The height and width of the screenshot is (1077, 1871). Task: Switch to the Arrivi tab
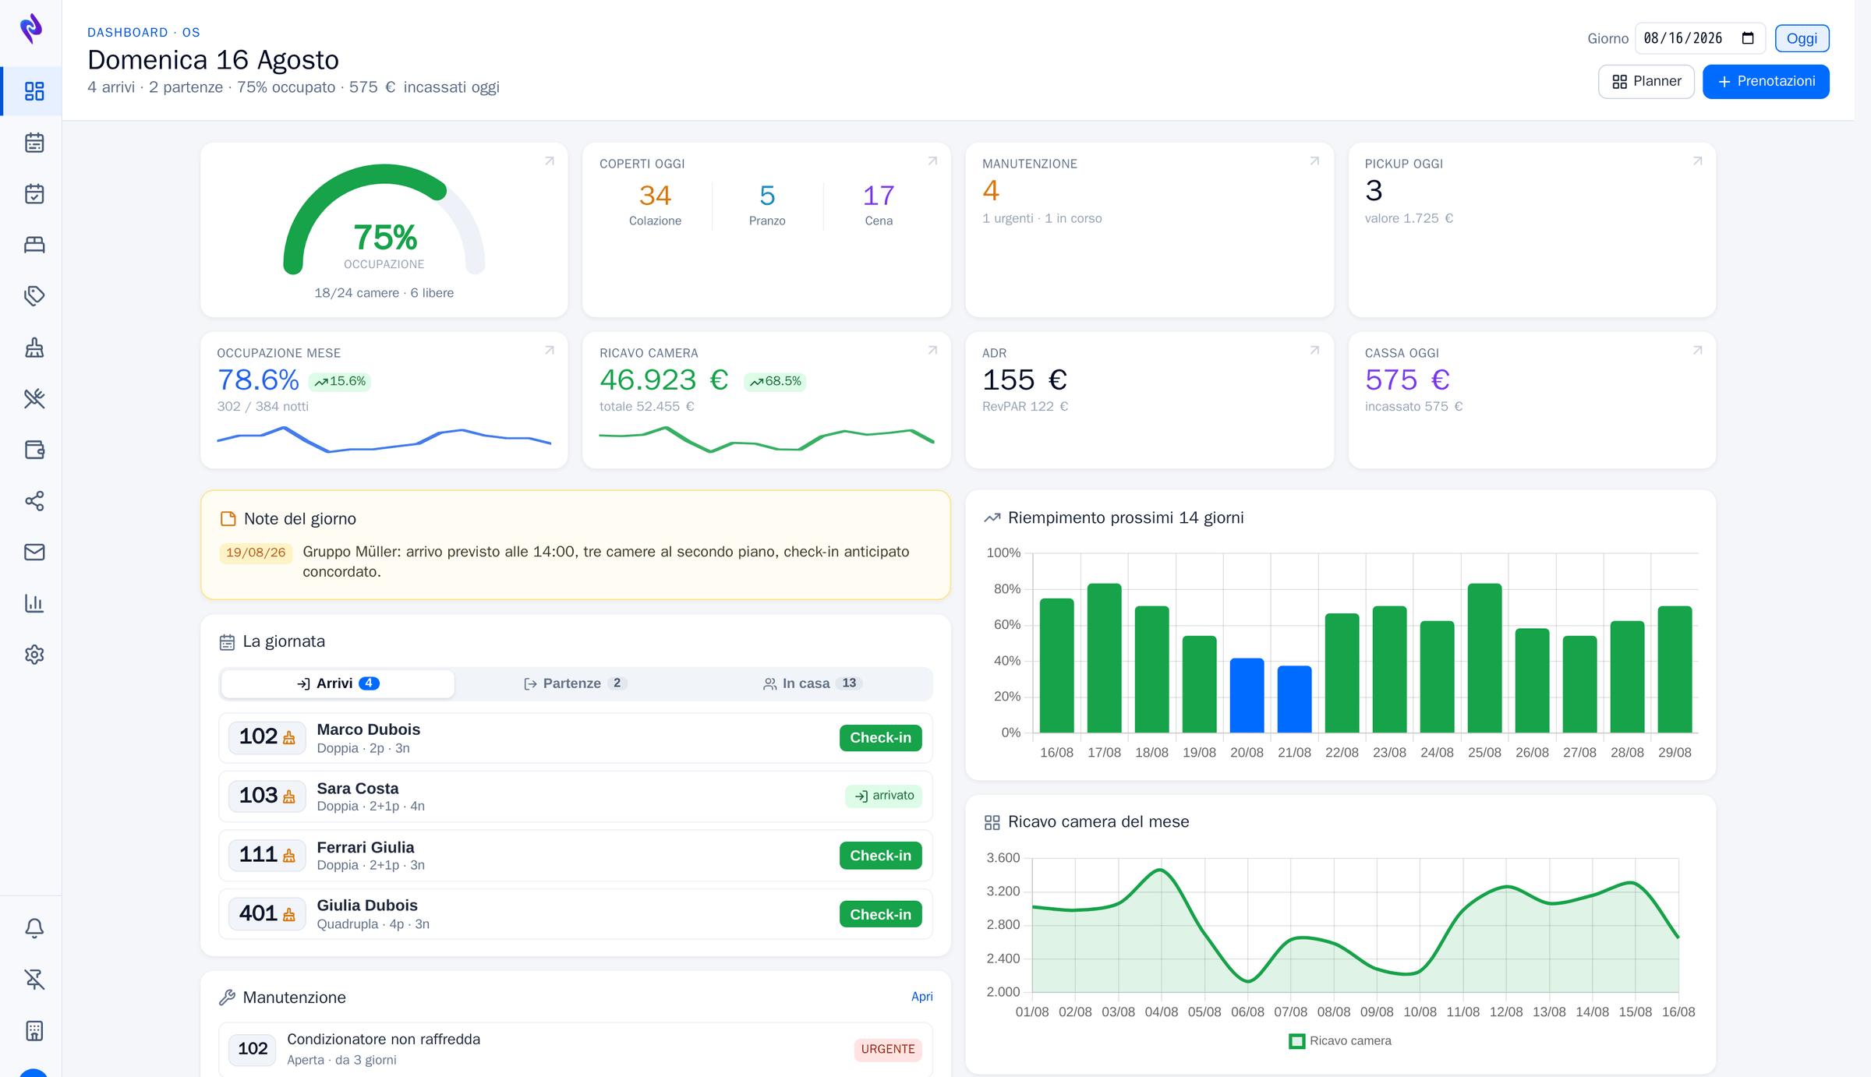(338, 683)
